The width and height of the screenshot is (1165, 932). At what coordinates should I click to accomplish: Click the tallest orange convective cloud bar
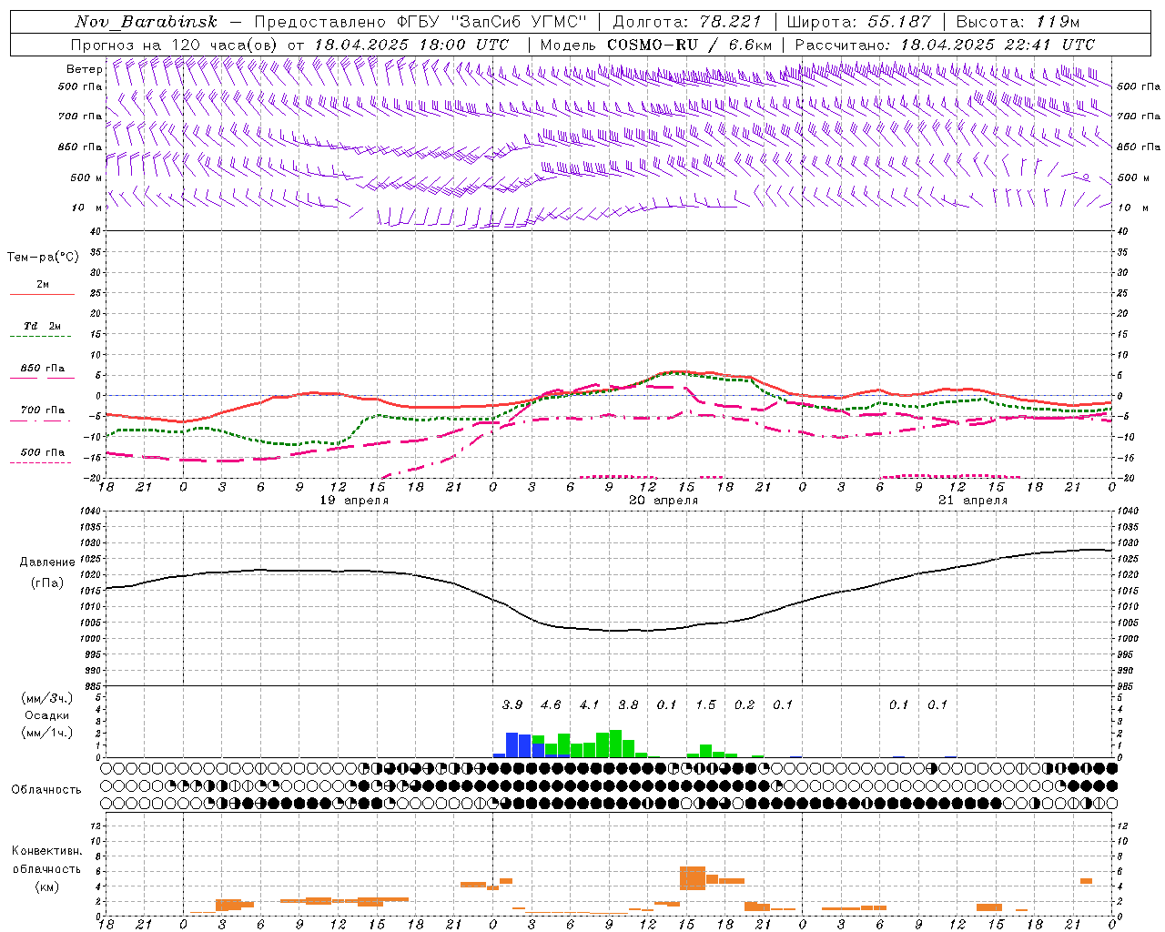[x=693, y=878]
